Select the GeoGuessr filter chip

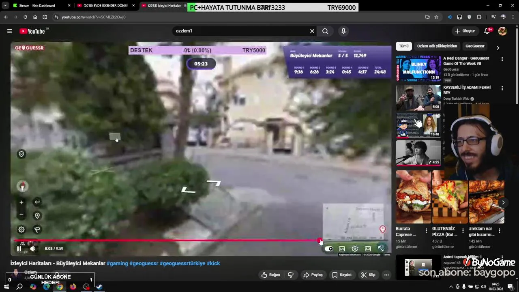(475, 46)
